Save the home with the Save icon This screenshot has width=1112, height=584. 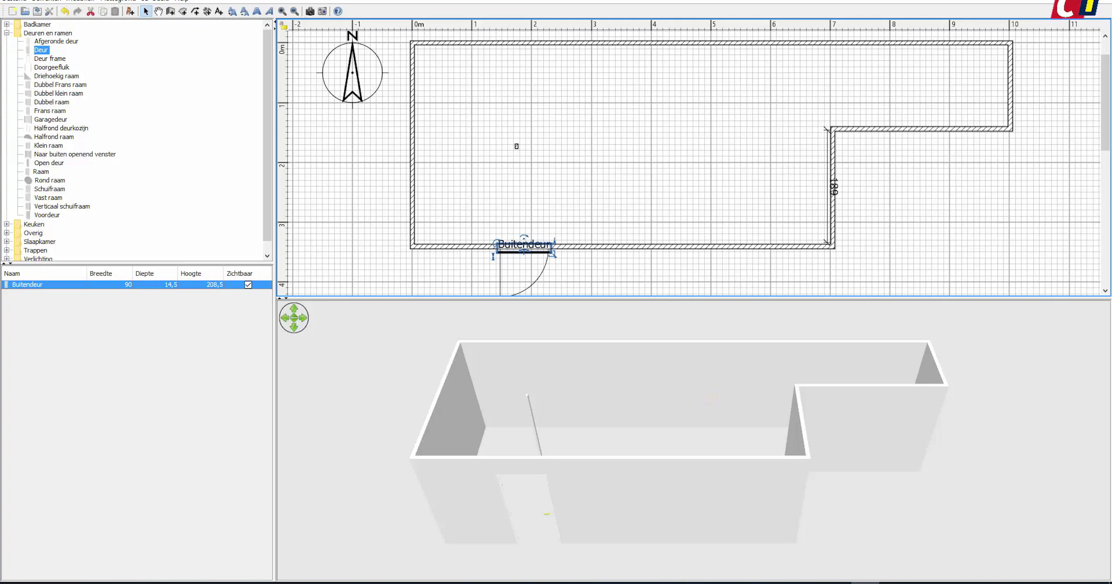tap(37, 11)
